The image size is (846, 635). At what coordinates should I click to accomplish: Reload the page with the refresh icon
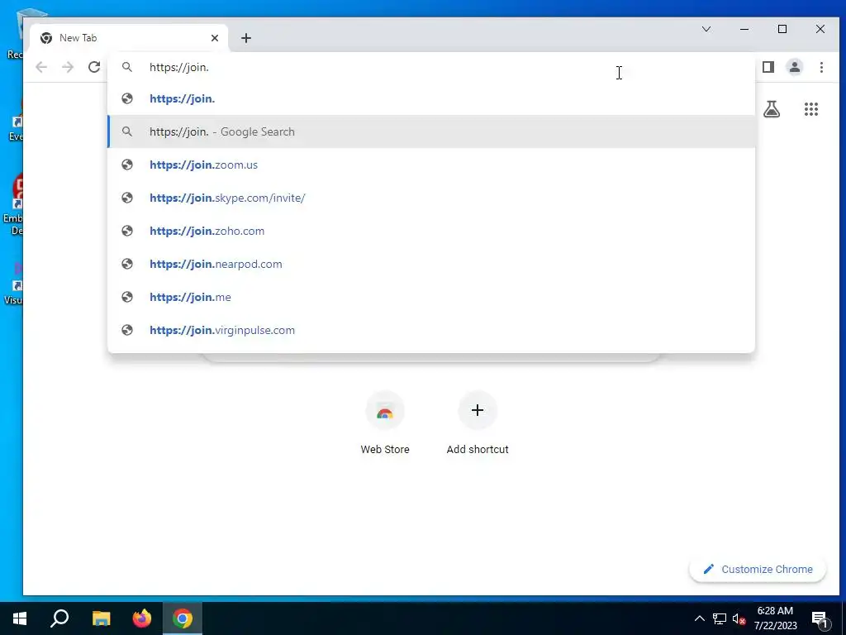pos(94,67)
